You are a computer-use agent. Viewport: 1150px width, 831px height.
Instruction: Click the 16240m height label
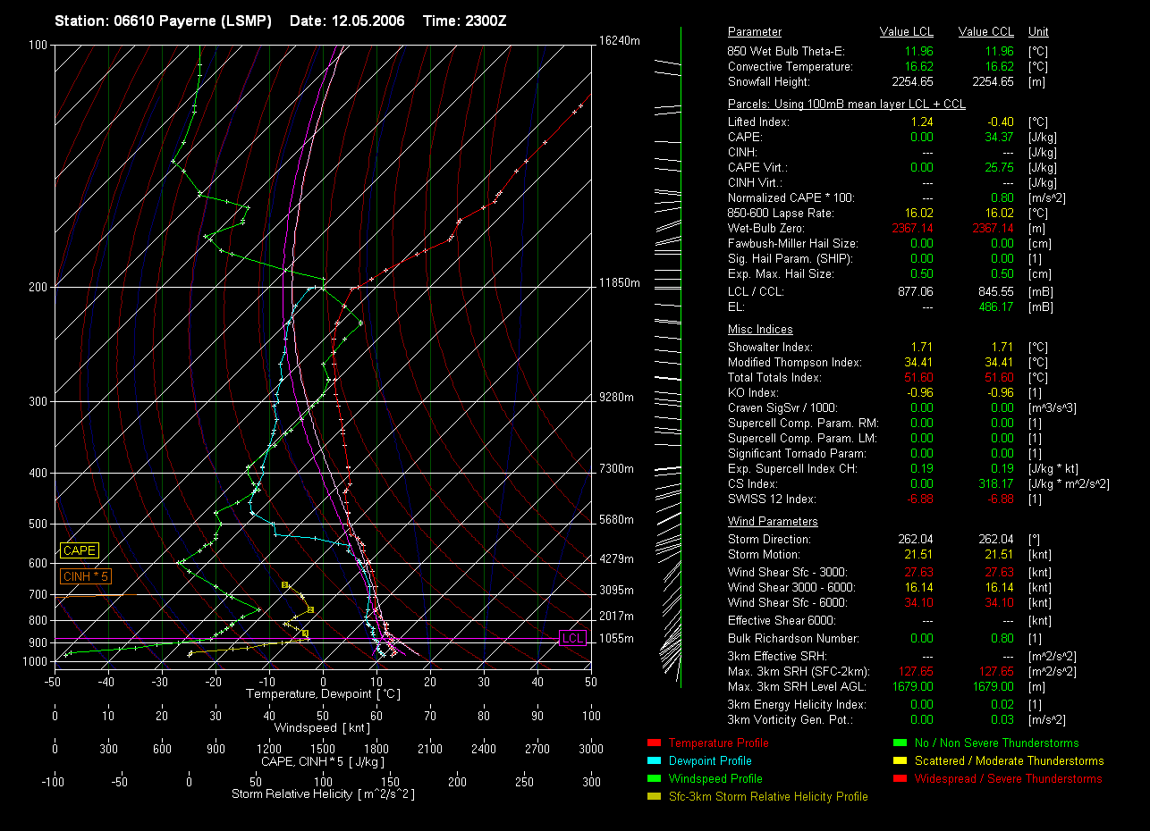coord(620,41)
